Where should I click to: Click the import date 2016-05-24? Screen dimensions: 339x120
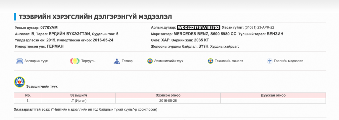[x=103, y=40]
